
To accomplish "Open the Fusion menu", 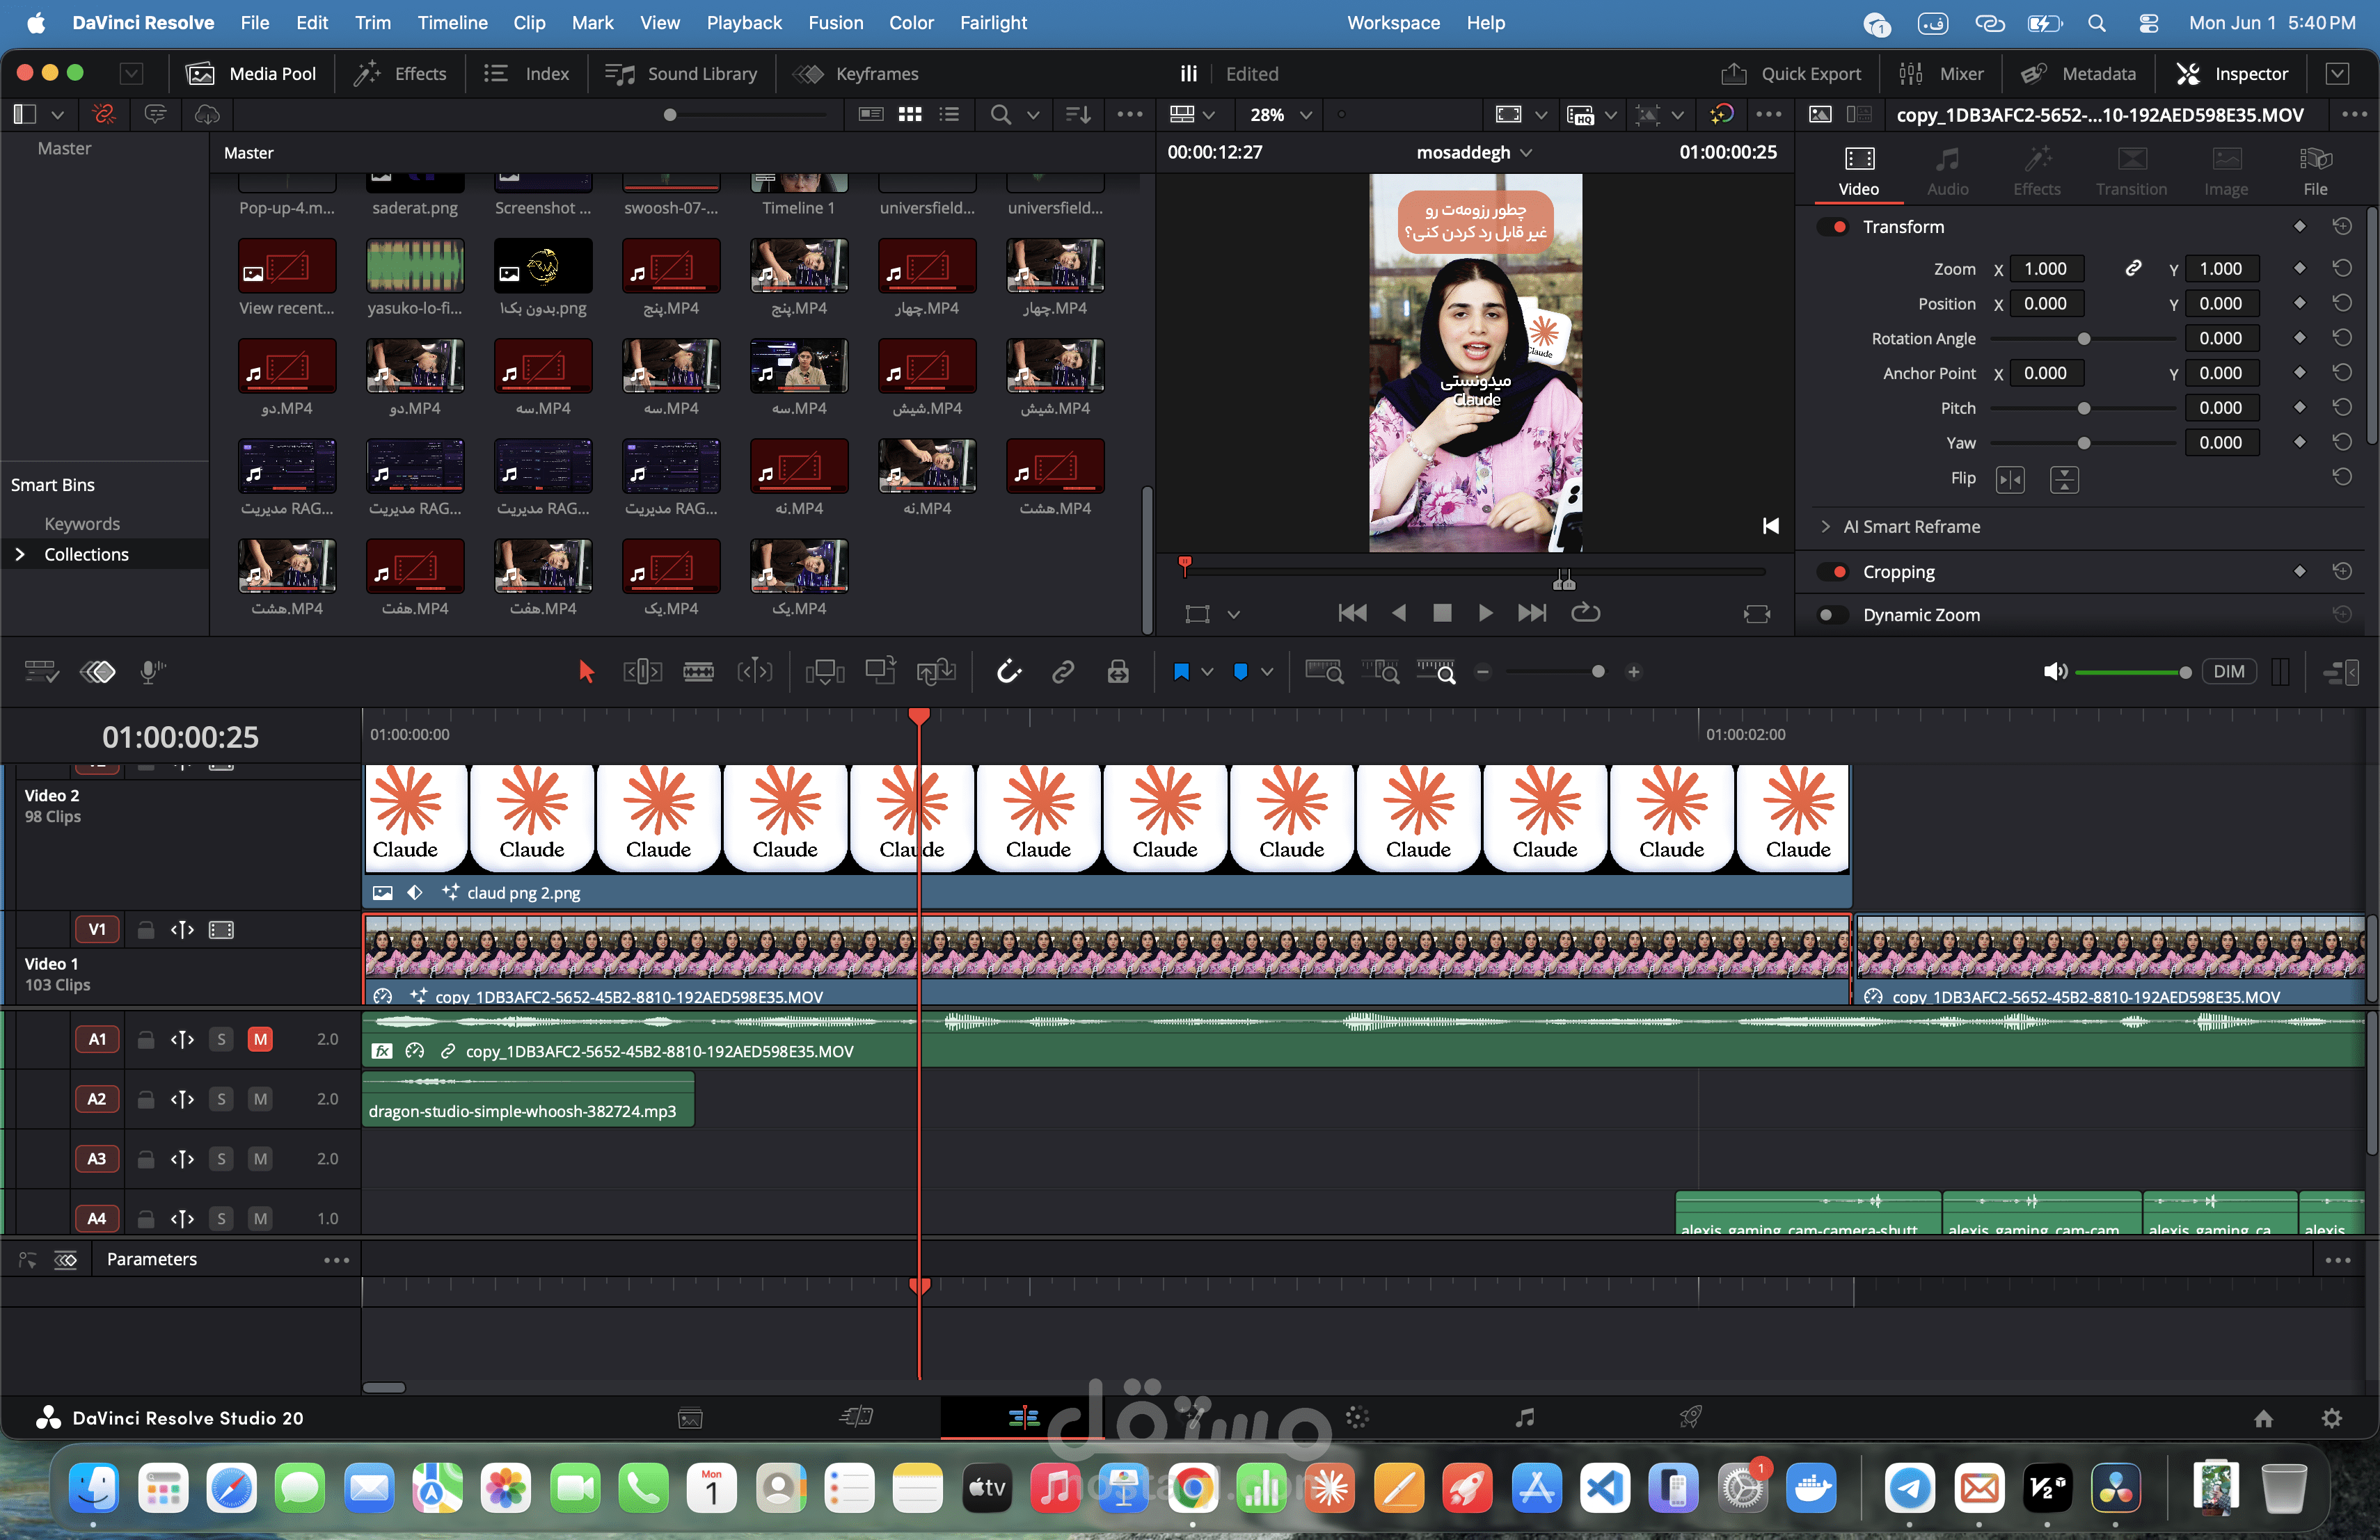I will pyautogui.click(x=835, y=22).
